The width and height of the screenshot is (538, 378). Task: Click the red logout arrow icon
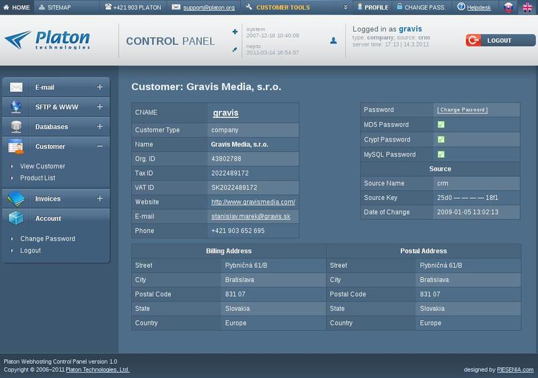coord(473,40)
